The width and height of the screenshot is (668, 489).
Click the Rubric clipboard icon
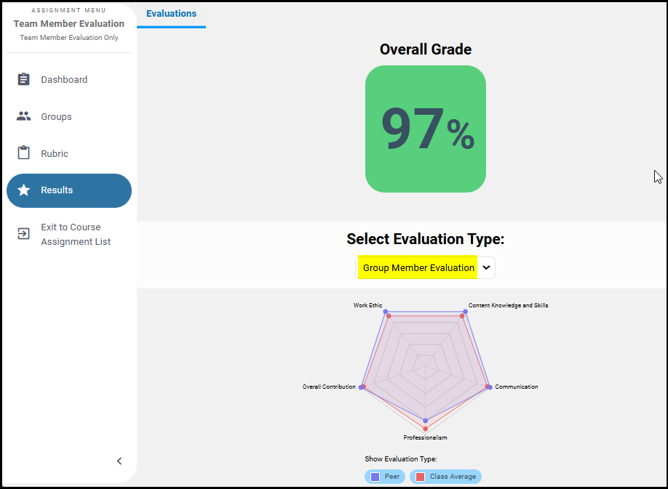(x=24, y=153)
